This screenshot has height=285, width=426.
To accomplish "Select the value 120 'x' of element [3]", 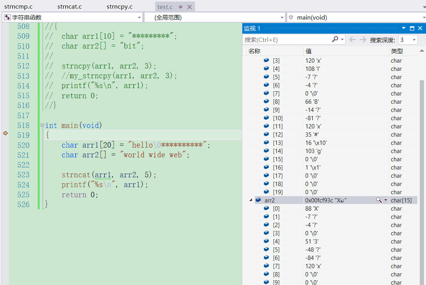I will 313,61.
